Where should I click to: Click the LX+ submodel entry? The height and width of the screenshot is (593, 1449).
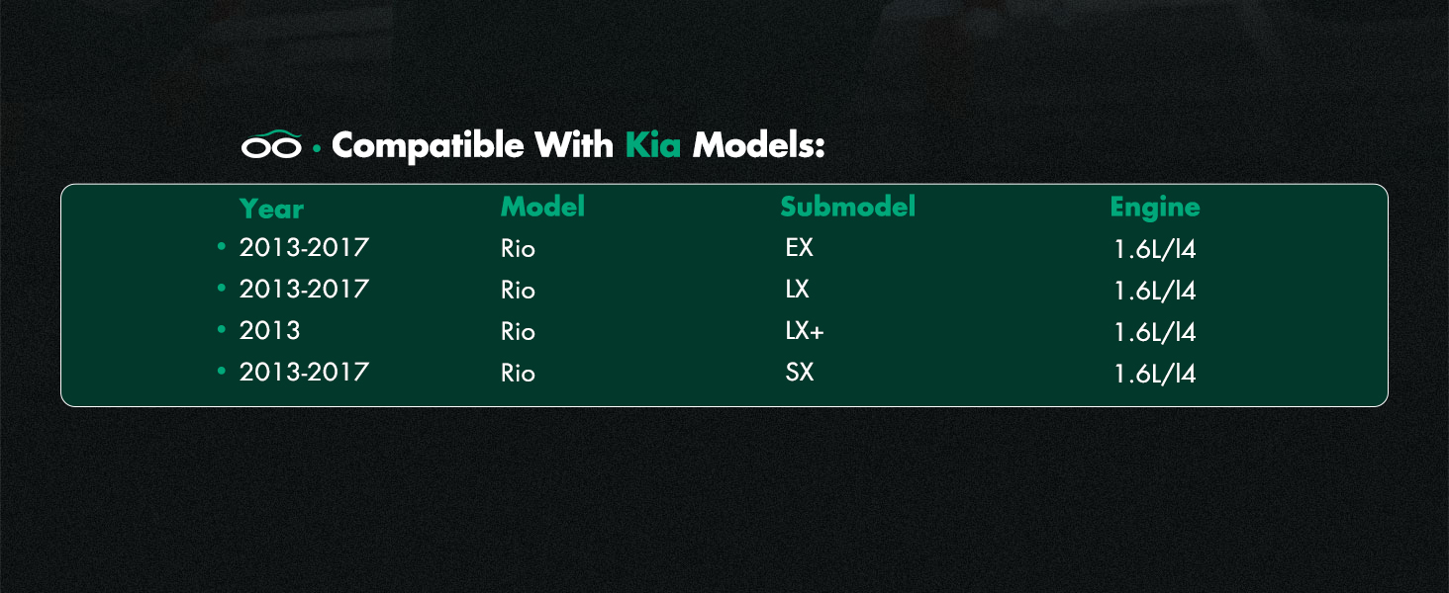(804, 331)
